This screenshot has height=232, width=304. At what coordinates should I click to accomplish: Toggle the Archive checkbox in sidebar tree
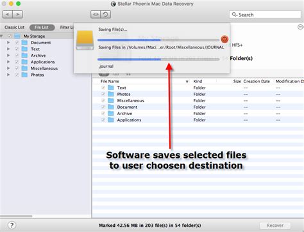[x=17, y=56]
